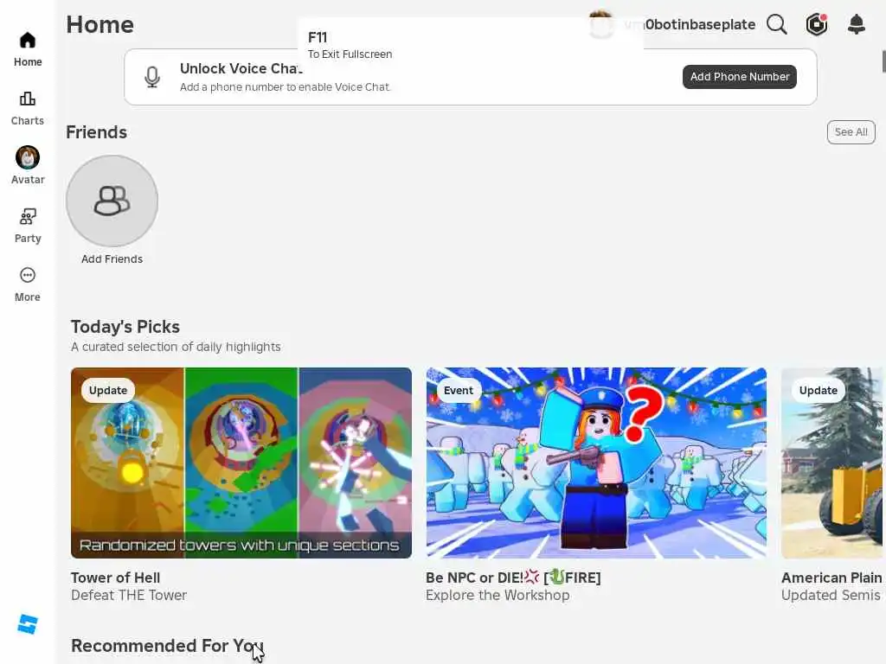
Task: Click the Tower of Hell title link
Action: tap(115, 578)
